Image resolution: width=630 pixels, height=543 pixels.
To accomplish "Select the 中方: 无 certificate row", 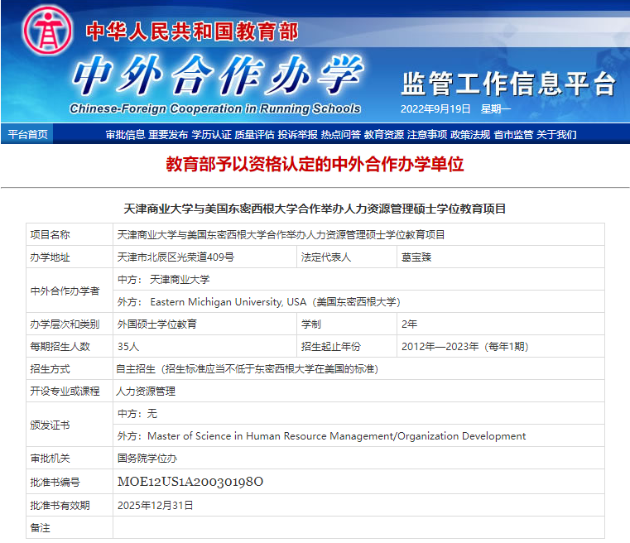I will [358, 413].
